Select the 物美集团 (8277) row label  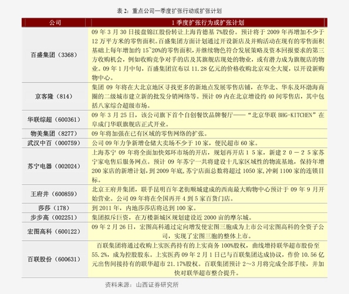53,134
